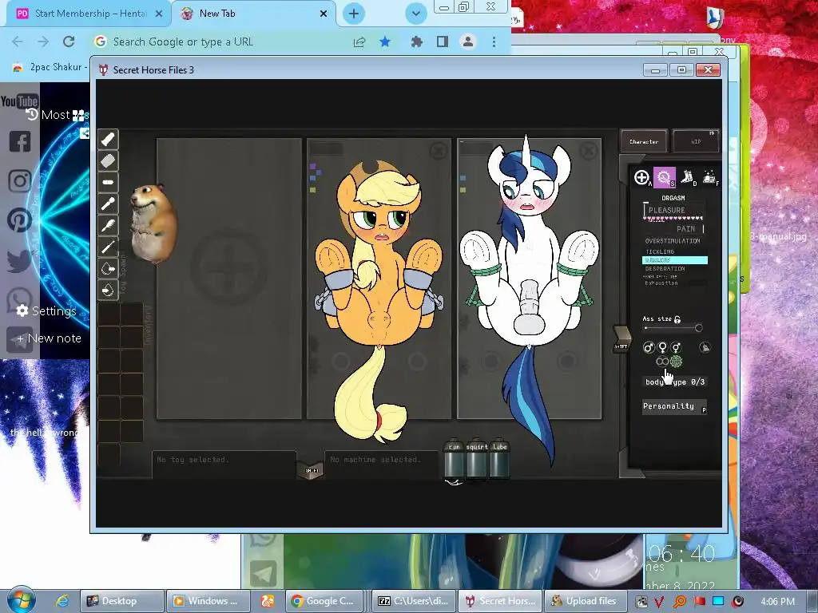Viewport: 818px width, 613px height.
Task: Click the arrow toggle between toy and machine boxes
Action: [x=311, y=470]
